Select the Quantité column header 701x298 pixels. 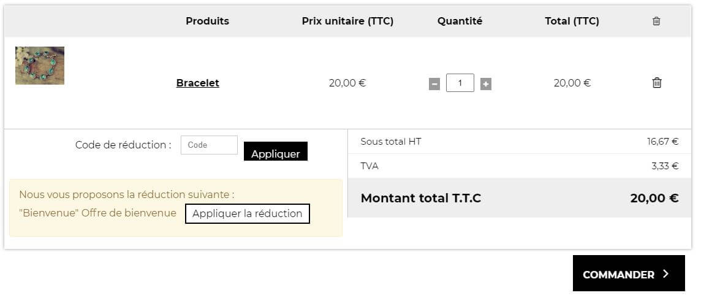click(460, 21)
